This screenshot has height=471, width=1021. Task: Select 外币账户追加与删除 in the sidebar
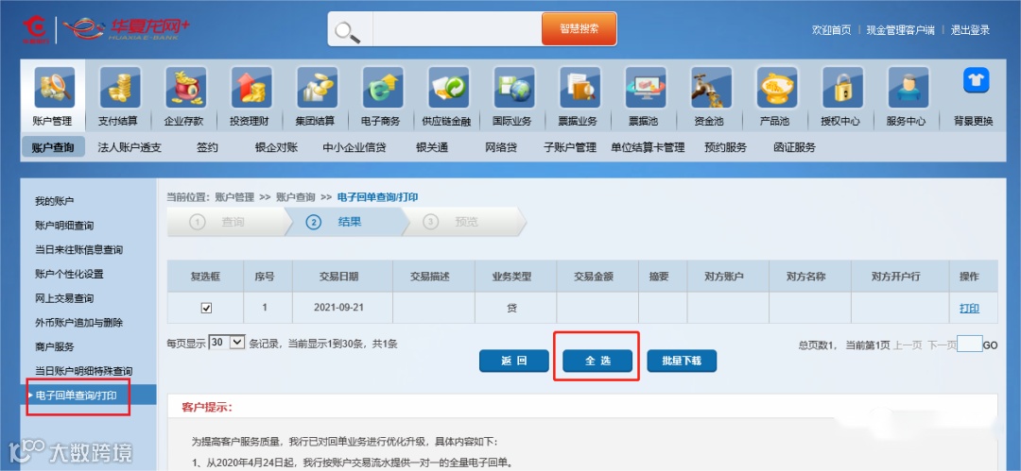pos(78,323)
